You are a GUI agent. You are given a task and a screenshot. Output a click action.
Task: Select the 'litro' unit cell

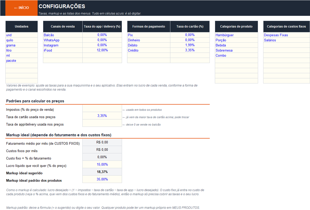(x=22, y=50)
